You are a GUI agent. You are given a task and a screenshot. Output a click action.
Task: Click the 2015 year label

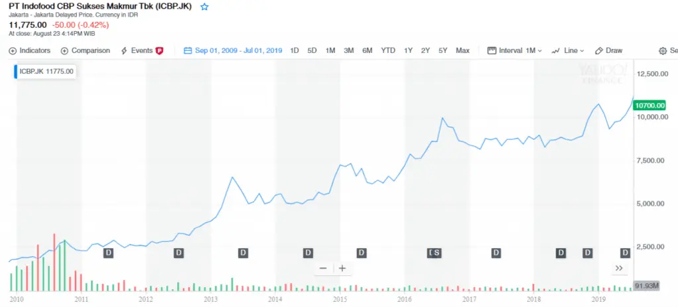point(340,298)
